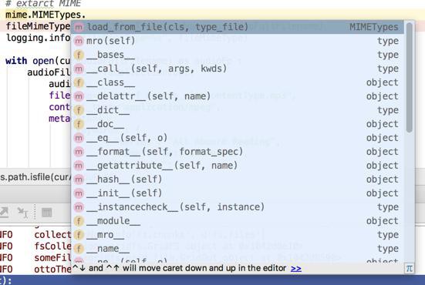Click method icon next to __eq__
Image resolution: width=425 pixels, height=285 pixels.
tap(79, 138)
